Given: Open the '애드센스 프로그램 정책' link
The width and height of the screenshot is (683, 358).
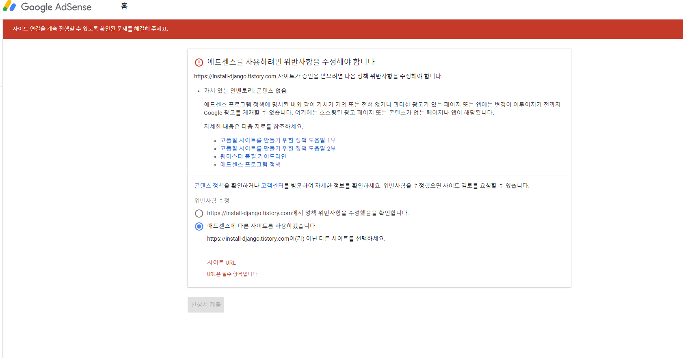Looking at the screenshot, I should click(x=250, y=164).
